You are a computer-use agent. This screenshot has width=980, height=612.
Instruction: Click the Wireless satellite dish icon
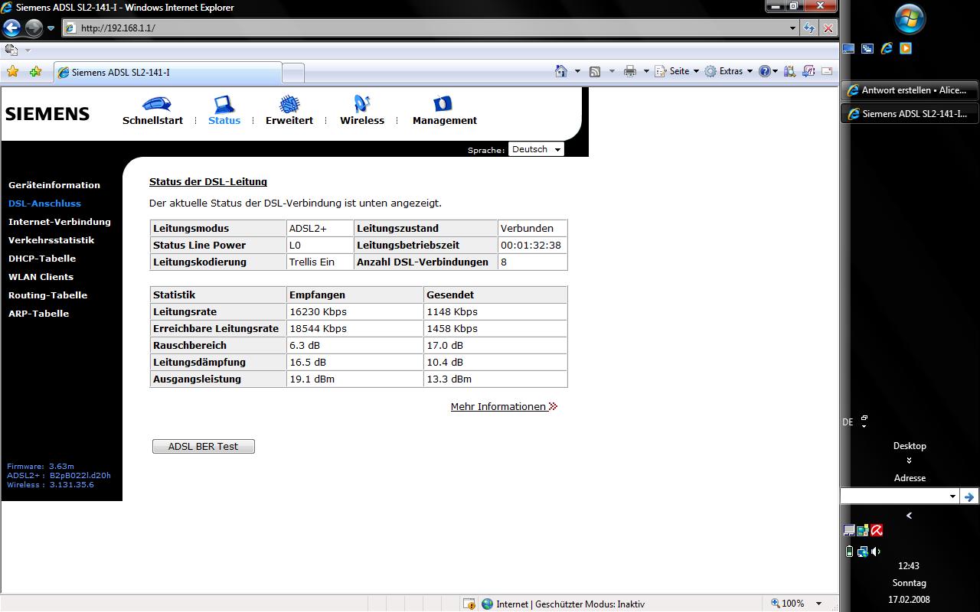click(x=362, y=103)
